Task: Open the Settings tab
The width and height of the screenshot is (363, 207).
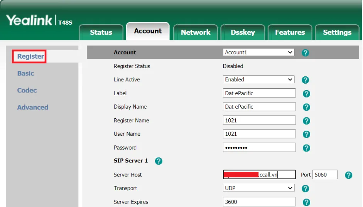Action: point(337,32)
